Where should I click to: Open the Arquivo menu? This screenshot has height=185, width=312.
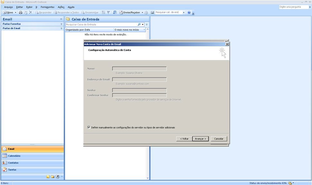pyautogui.click(x=8, y=7)
